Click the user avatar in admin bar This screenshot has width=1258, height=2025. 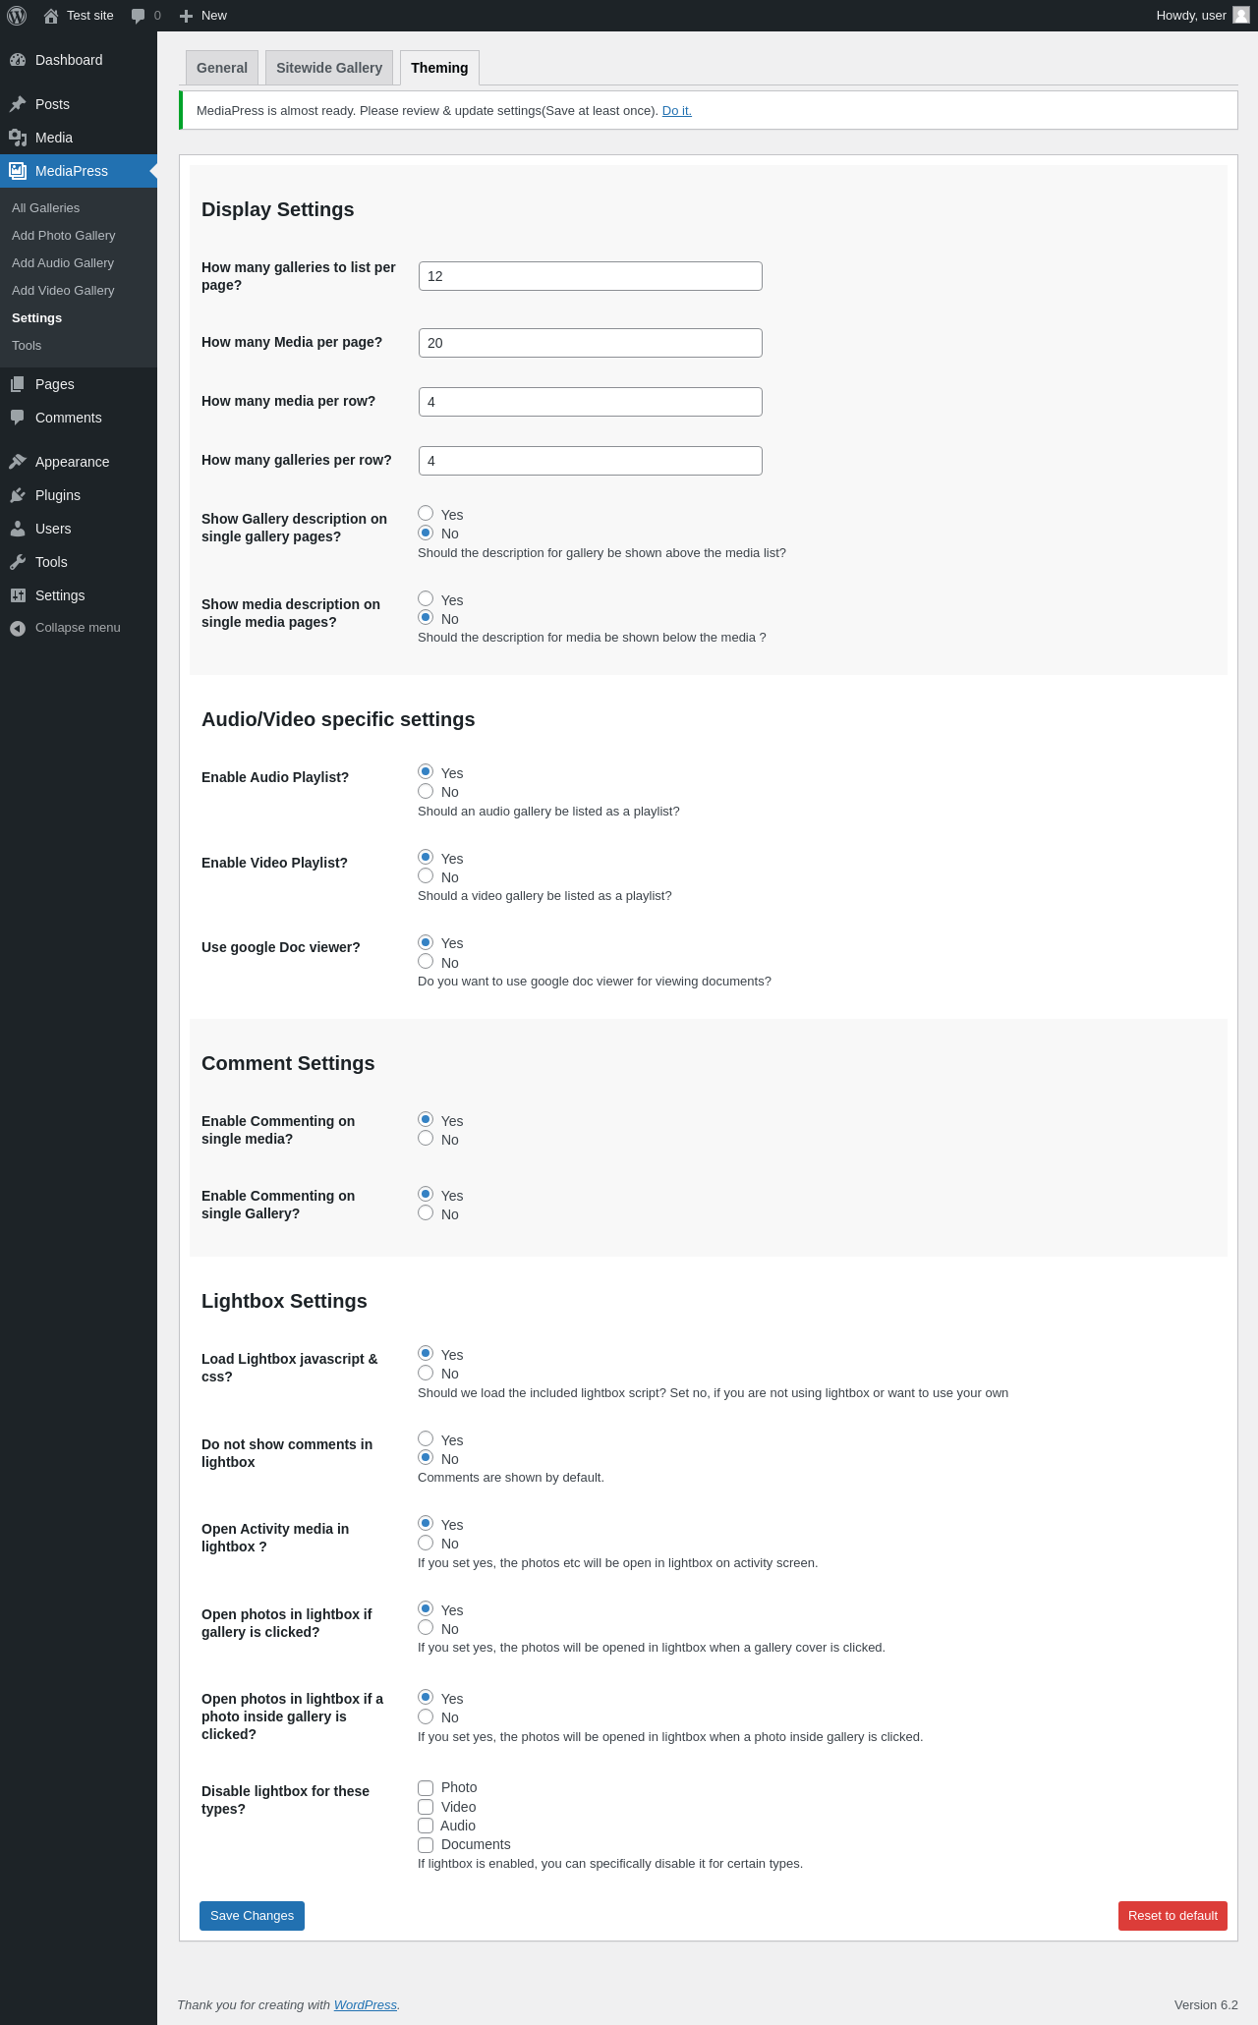tap(1241, 16)
